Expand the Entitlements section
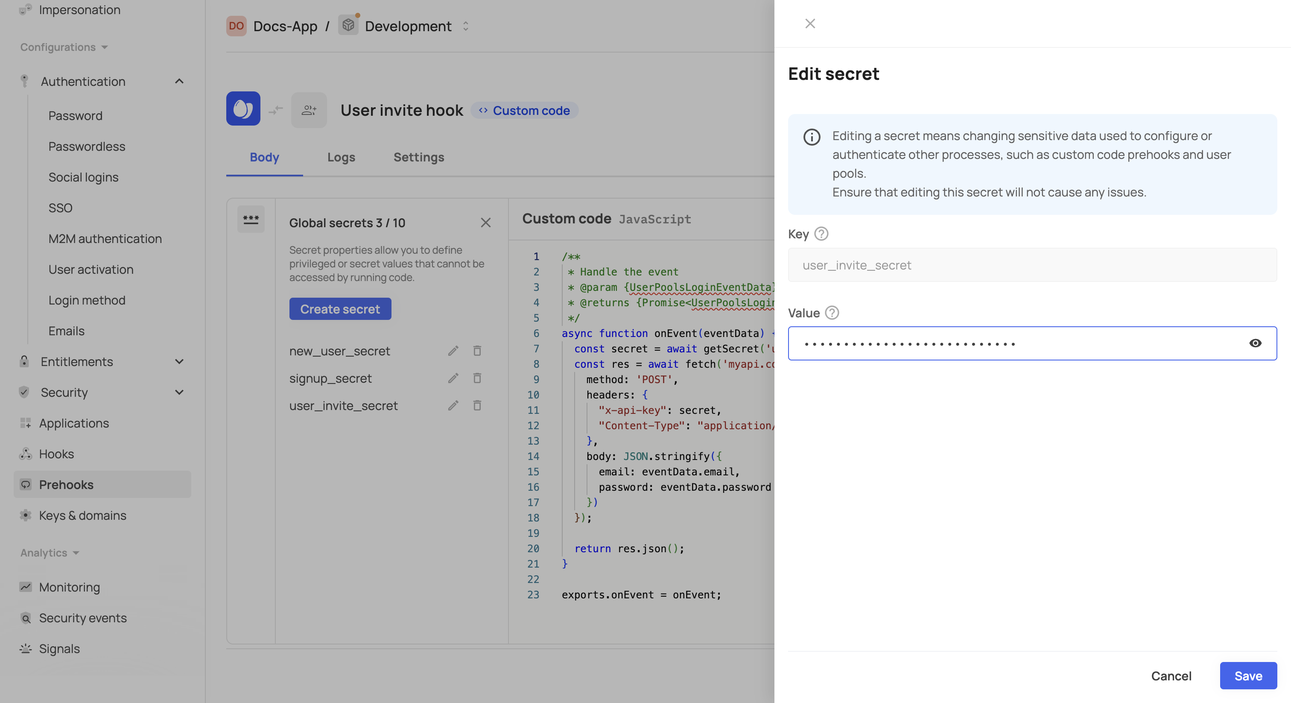The width and height of the screenshot is (1291, 703). (179, 361)
